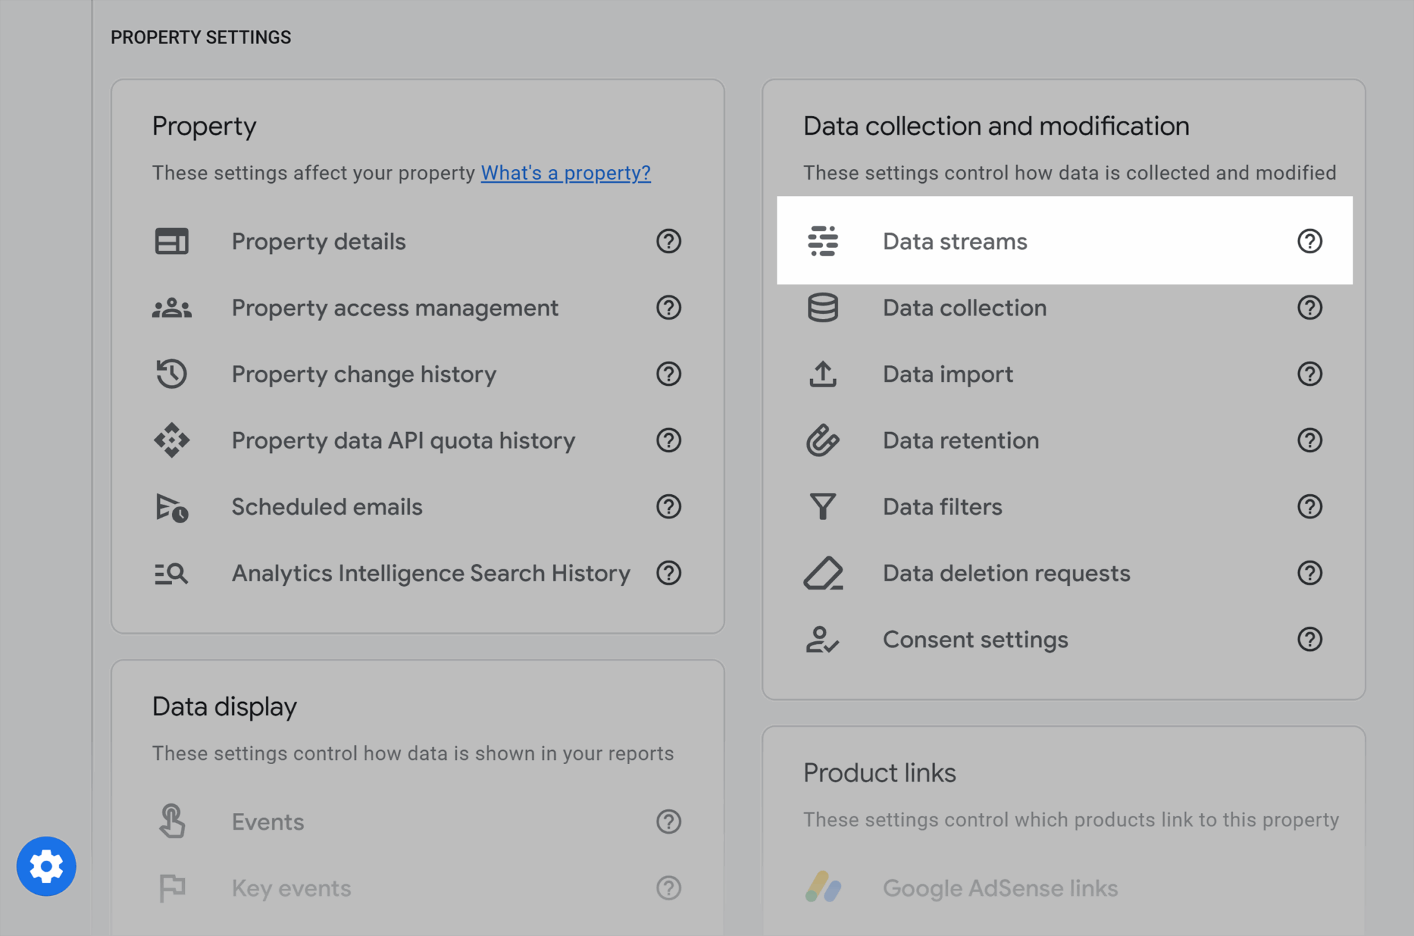Click the API quota history diamond icon
Screen dimensions: 1414x936
[171, 440]
